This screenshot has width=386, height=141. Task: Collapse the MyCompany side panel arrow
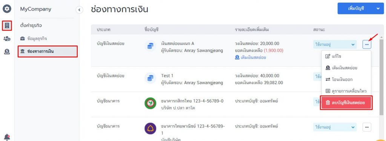coord(79,10)
